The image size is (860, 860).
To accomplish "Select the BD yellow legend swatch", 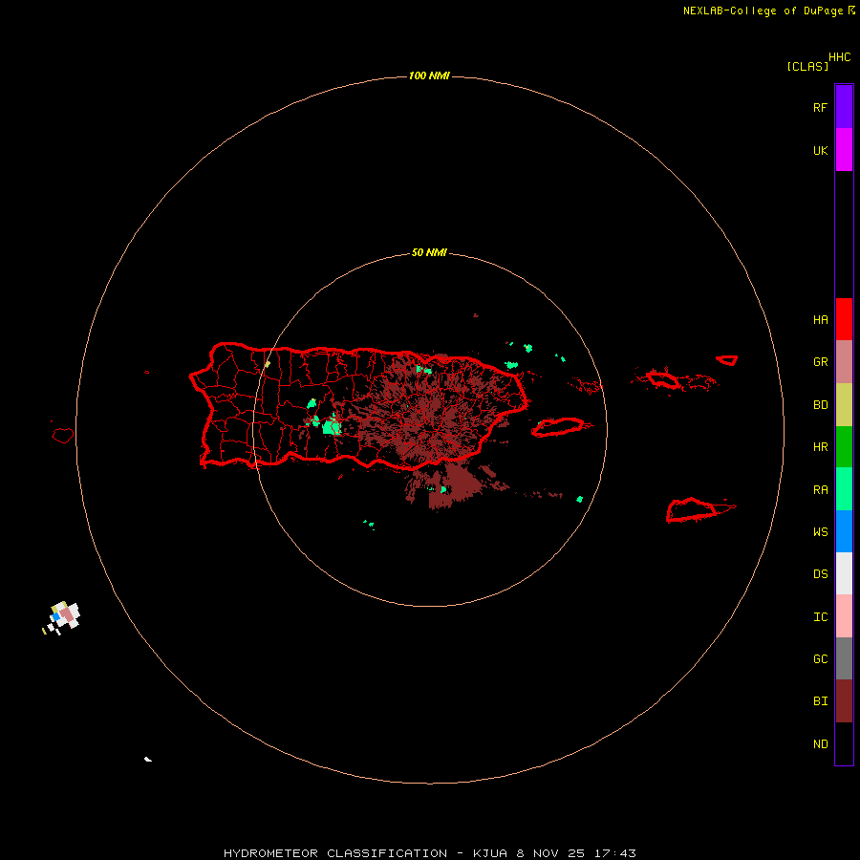I will click(x=844, y=405).
